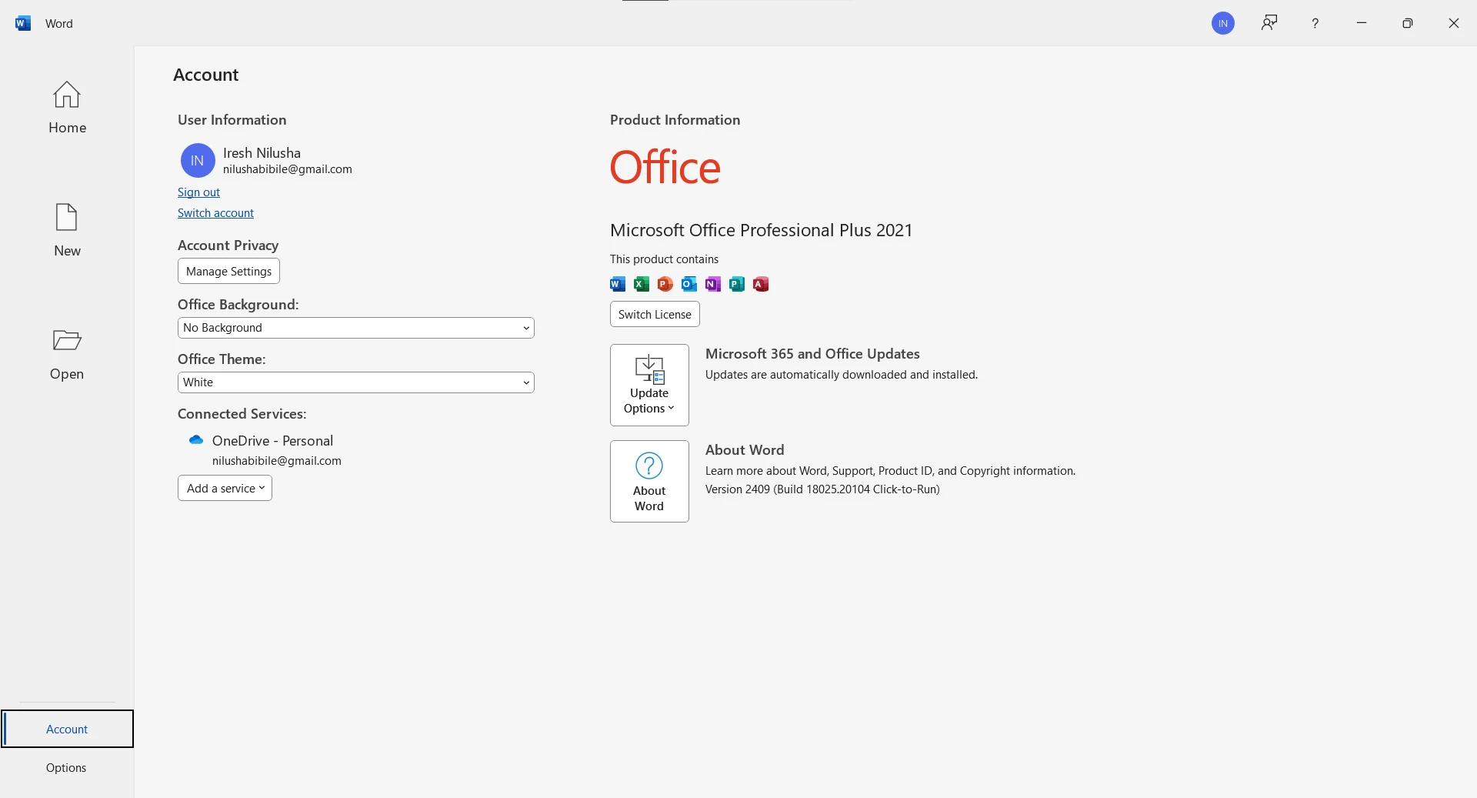Viewport: 1477px width, 798px height.
Task: Open the Open files page
Action: coord(67,354)
